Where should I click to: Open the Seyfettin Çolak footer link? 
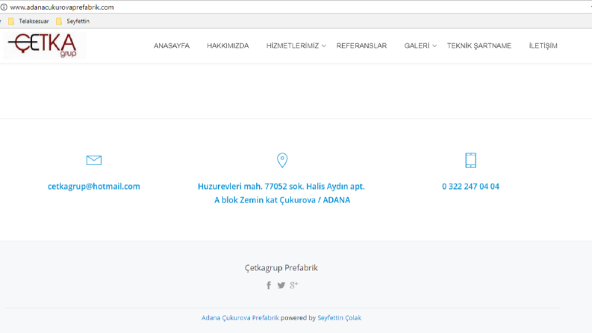[339, 318]
